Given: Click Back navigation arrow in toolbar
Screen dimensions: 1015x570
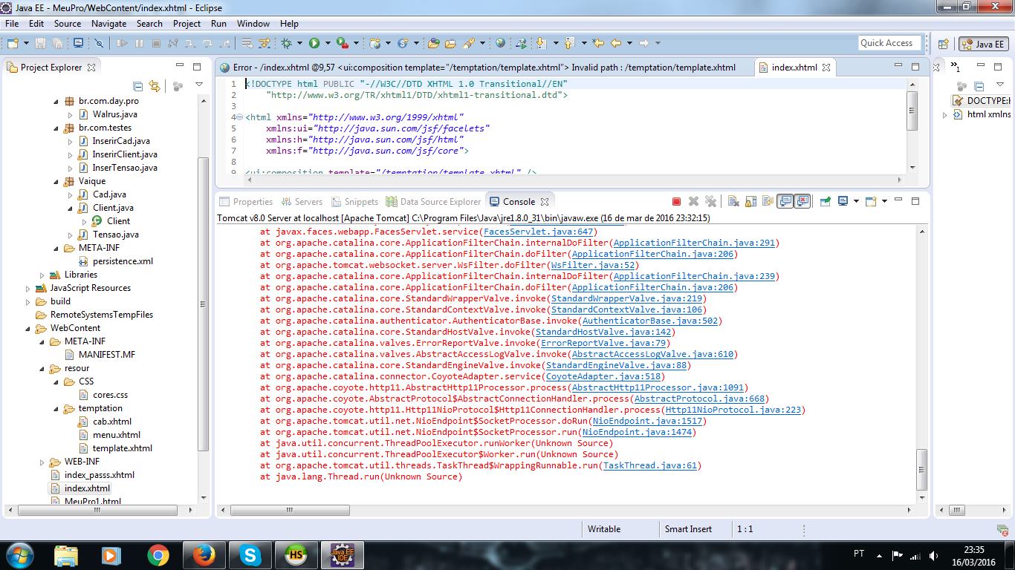Looking at the screenshot, I should click(615, 43).
